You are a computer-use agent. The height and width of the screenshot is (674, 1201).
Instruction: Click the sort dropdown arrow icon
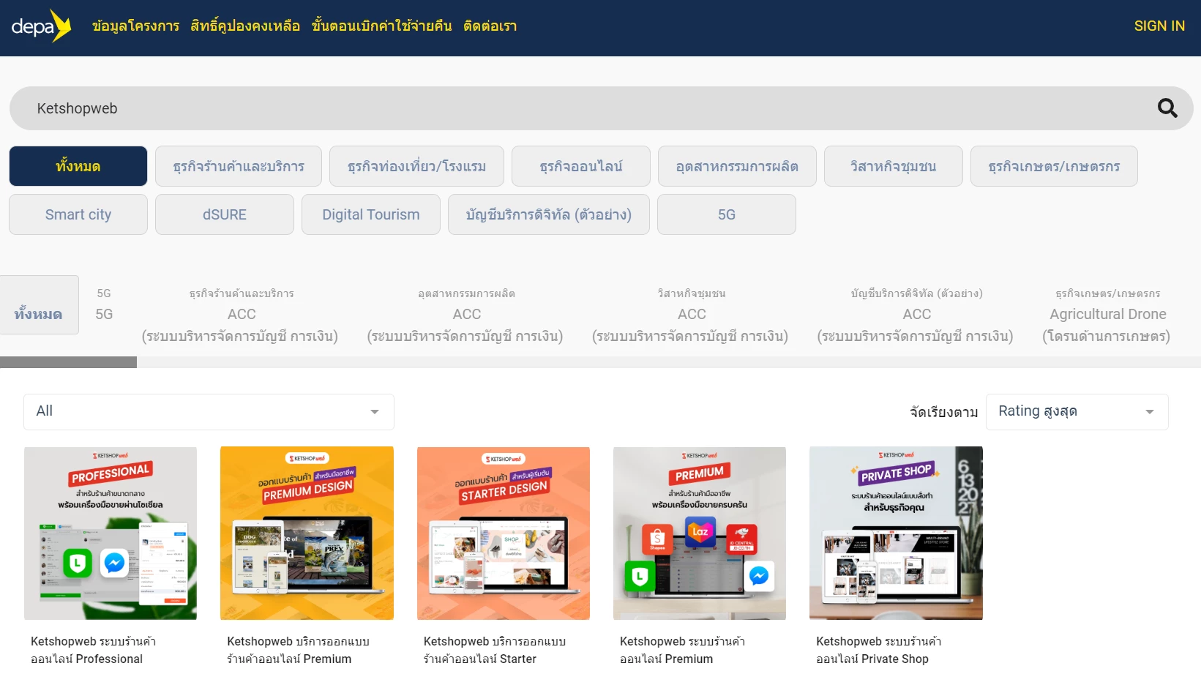click(1150, 412)
